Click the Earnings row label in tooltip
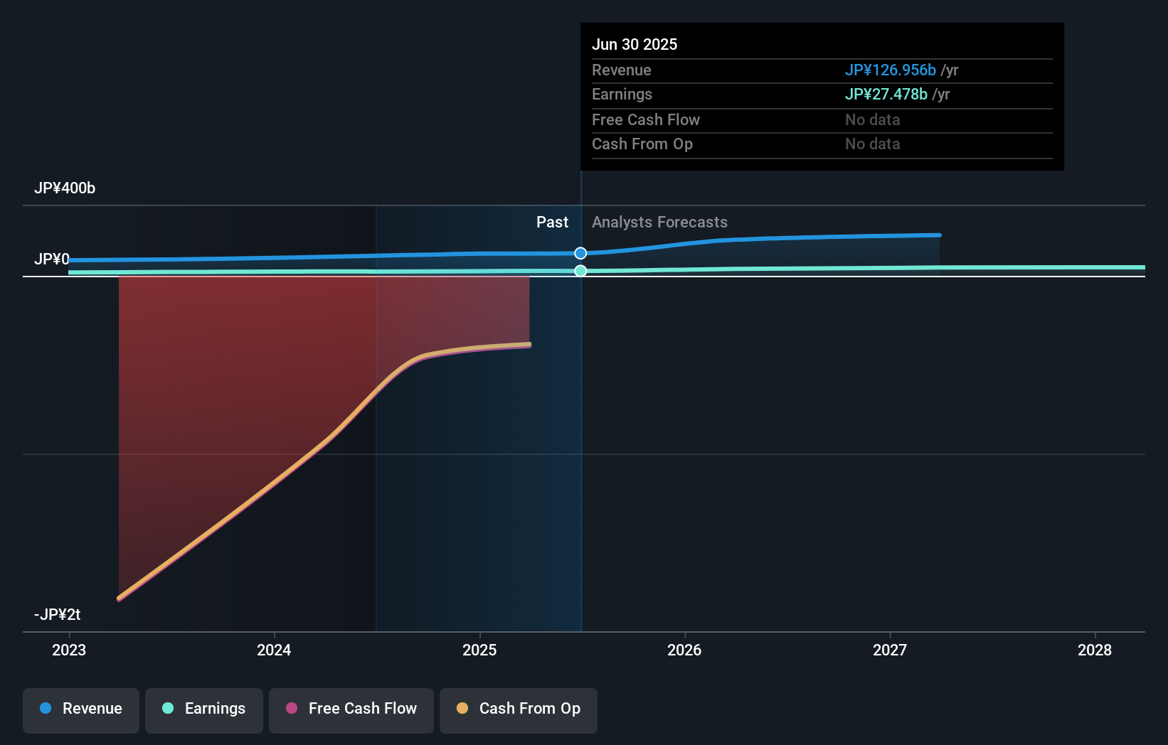Image resolution: width=1168 pixels, height=745 pixels. [x=622, y=95]
